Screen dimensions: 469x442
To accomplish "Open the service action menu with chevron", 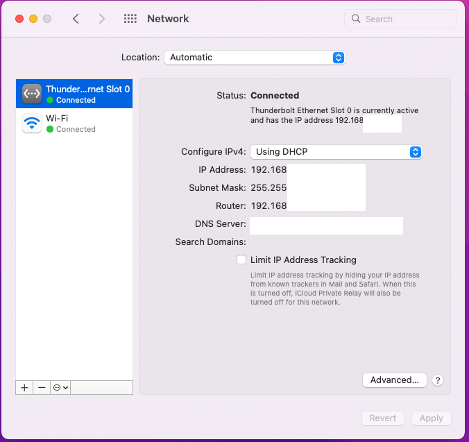I will click(60, 388).
